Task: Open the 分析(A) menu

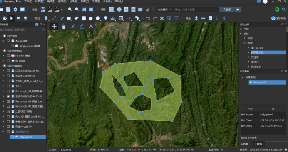Action: tap(107, 2)
